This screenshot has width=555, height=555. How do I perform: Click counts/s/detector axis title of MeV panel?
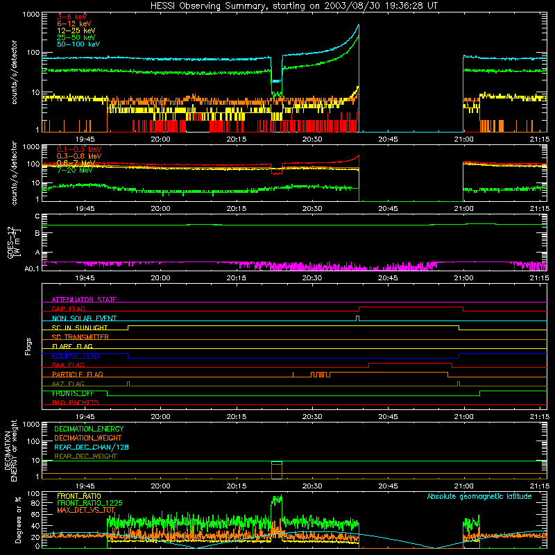click(14, 173)
